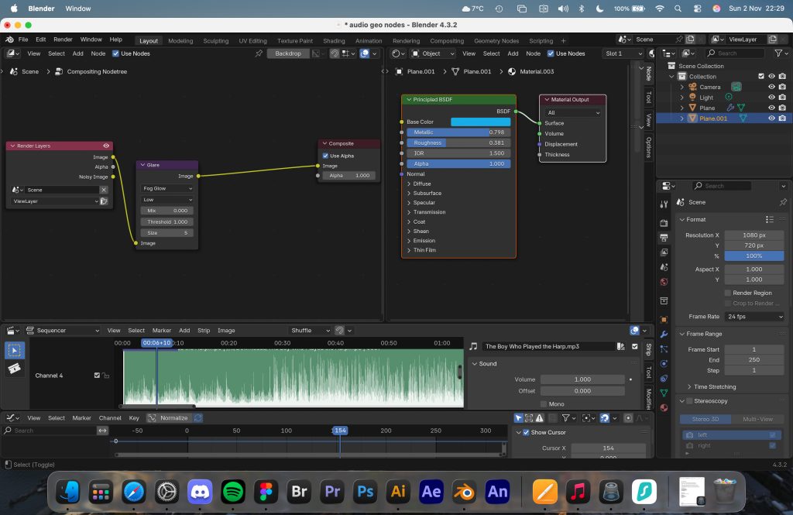Open the Material properties tab

tap(664, 407)
